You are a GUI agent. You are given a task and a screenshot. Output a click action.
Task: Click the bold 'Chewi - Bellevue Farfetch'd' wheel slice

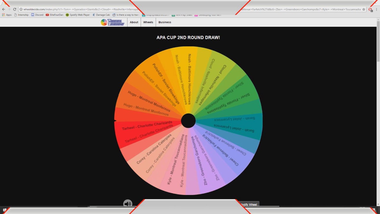pyautogui.click(x=221, y=150)
